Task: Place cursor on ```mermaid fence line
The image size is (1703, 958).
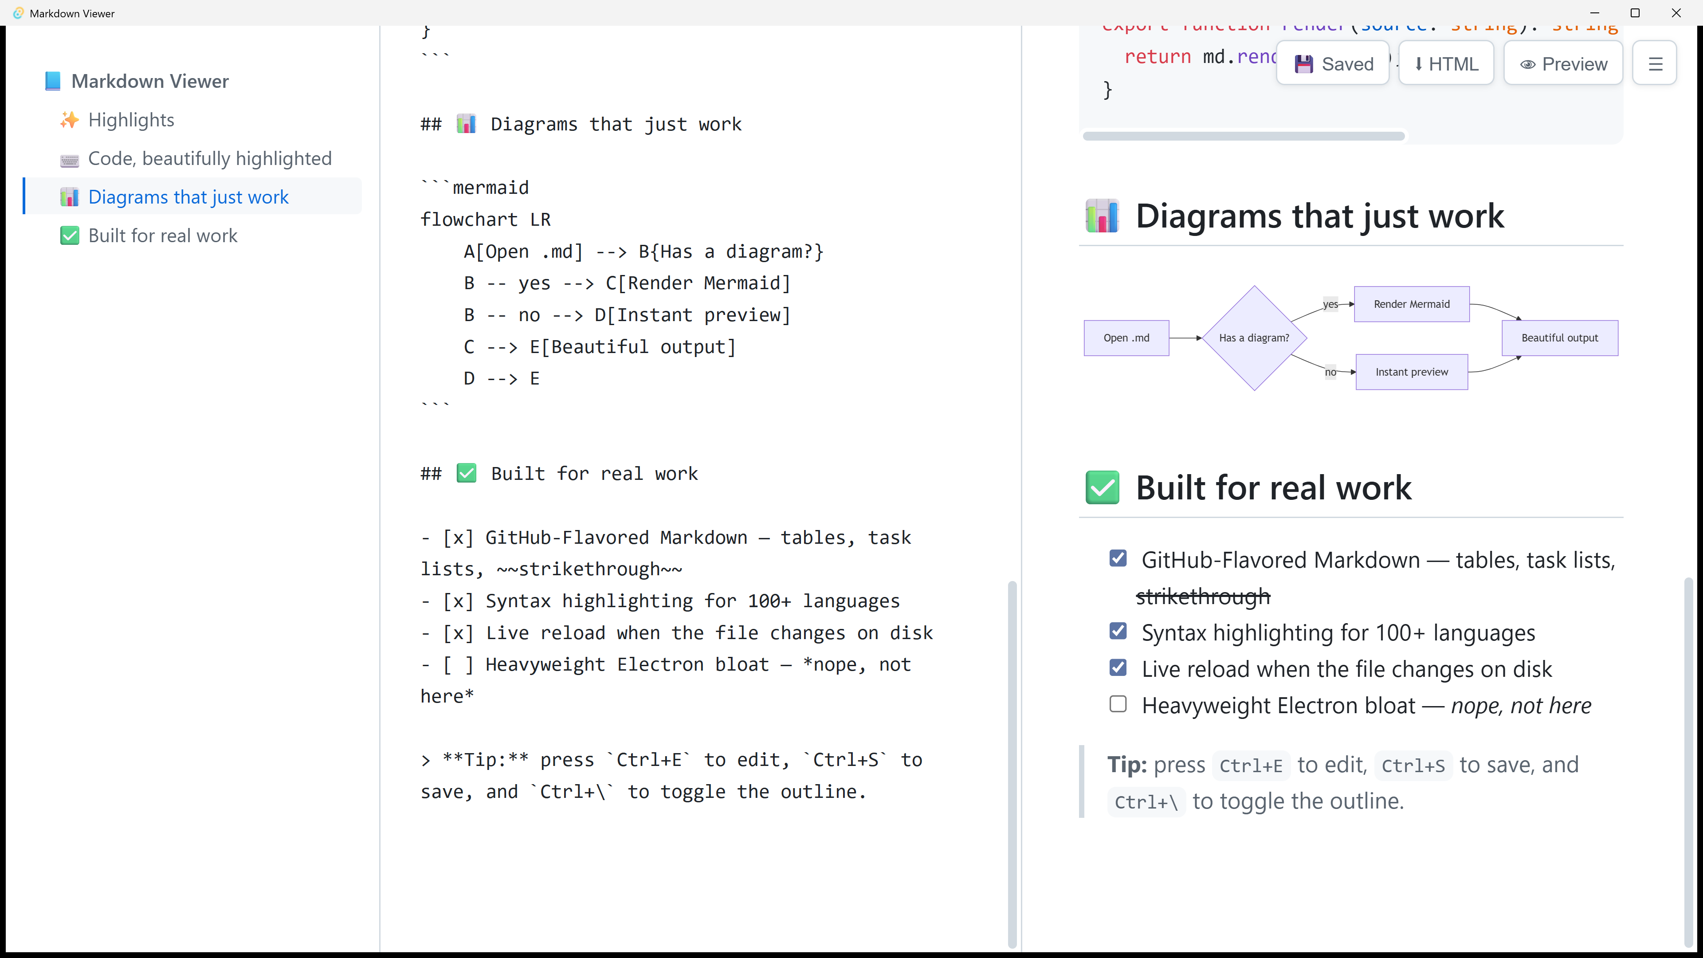Action: click(475, 188)
